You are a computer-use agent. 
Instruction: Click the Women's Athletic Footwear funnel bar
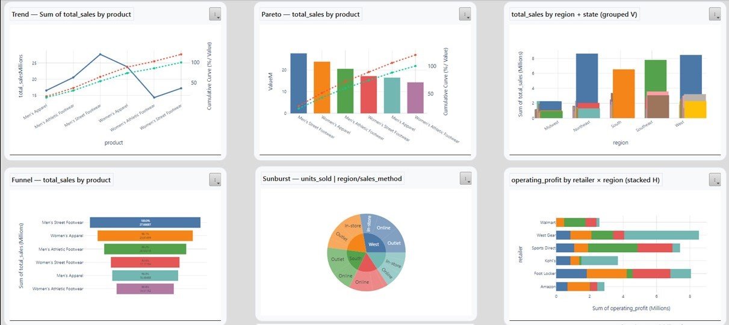(x=145, y=289)
